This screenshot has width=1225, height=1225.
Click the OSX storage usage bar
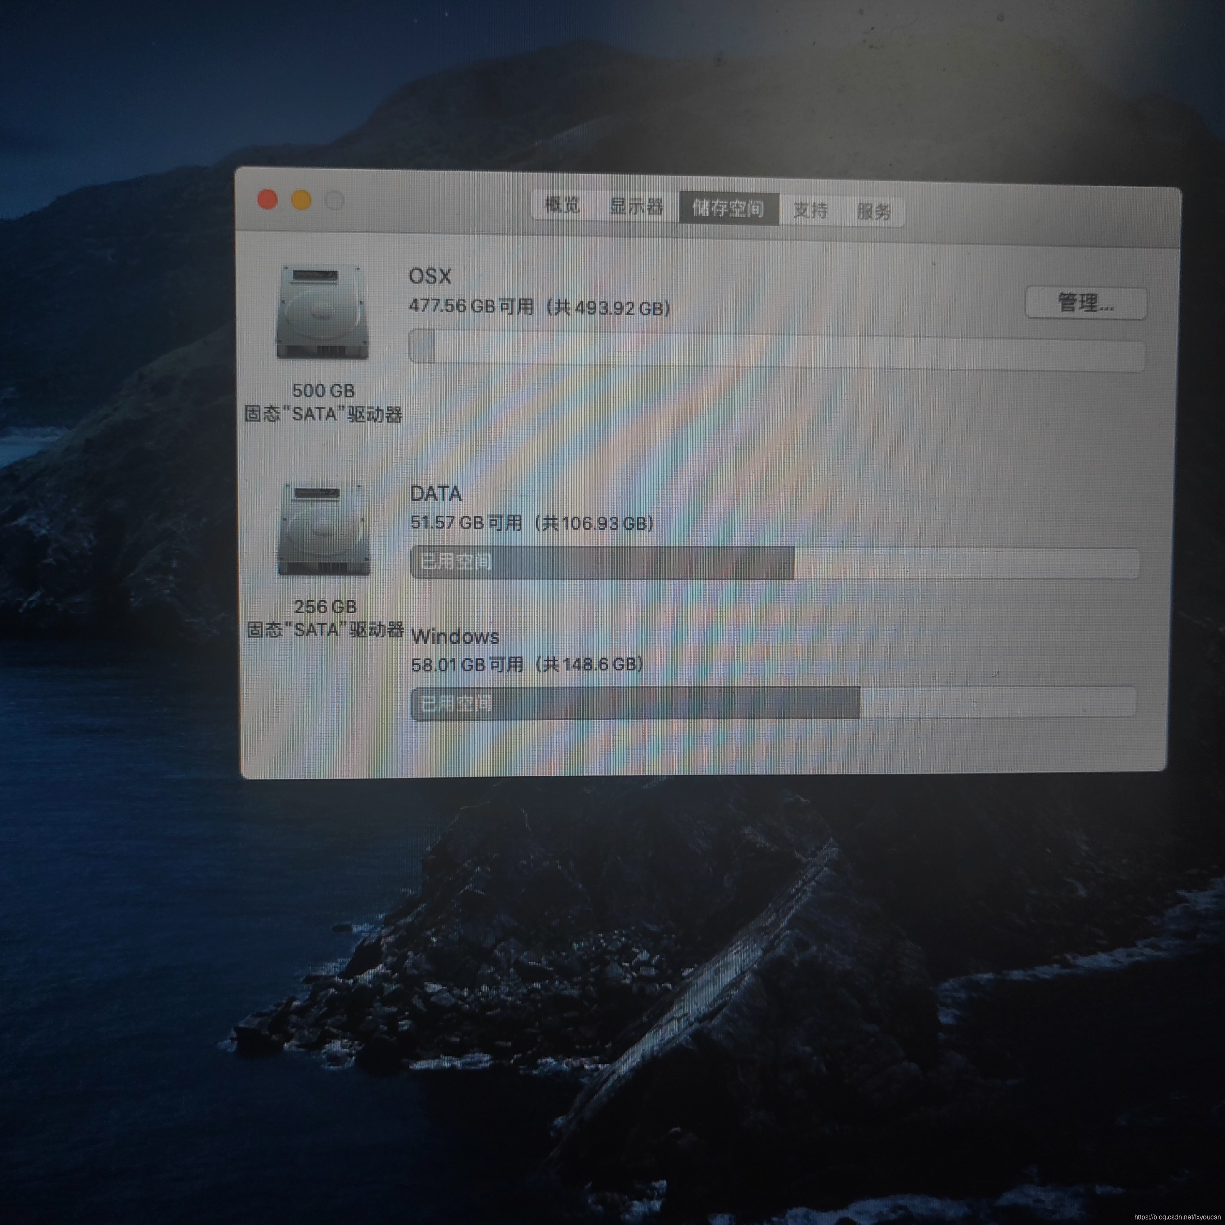[777, 350]
